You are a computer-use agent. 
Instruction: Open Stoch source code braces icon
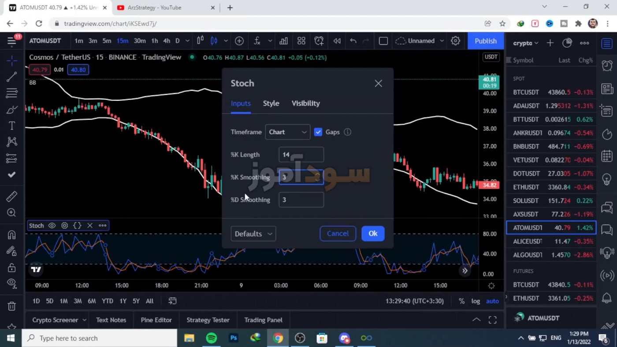pos(77,225)
